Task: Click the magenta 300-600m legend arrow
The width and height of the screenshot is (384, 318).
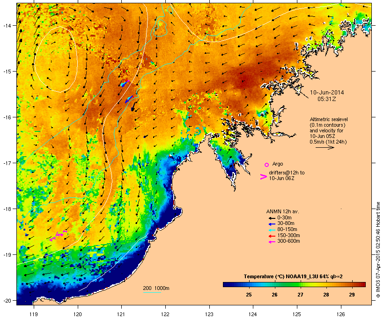Action: click(272, 242)
